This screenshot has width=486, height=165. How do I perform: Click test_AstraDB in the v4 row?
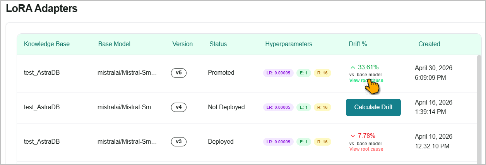point(42,107)
